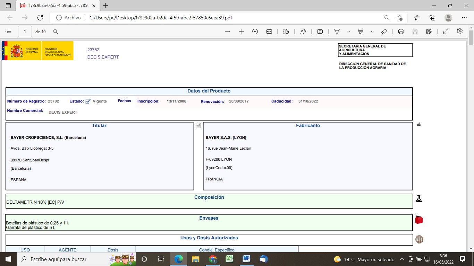
Task: Close the f73c902a PDF tab
Action: [93, 6]
